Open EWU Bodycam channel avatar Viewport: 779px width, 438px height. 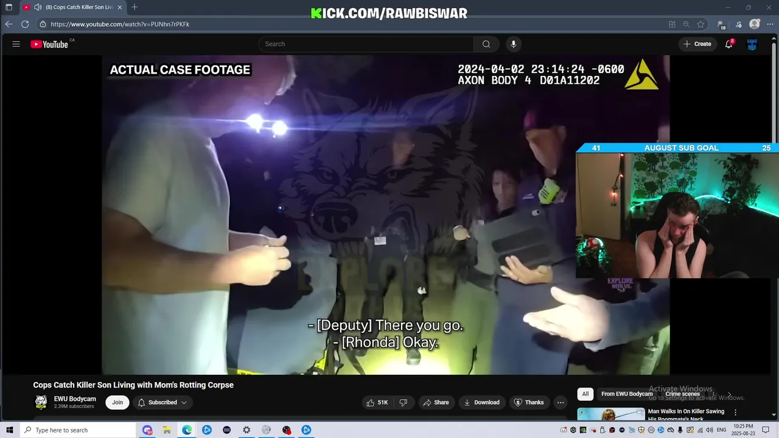(41, 402)
